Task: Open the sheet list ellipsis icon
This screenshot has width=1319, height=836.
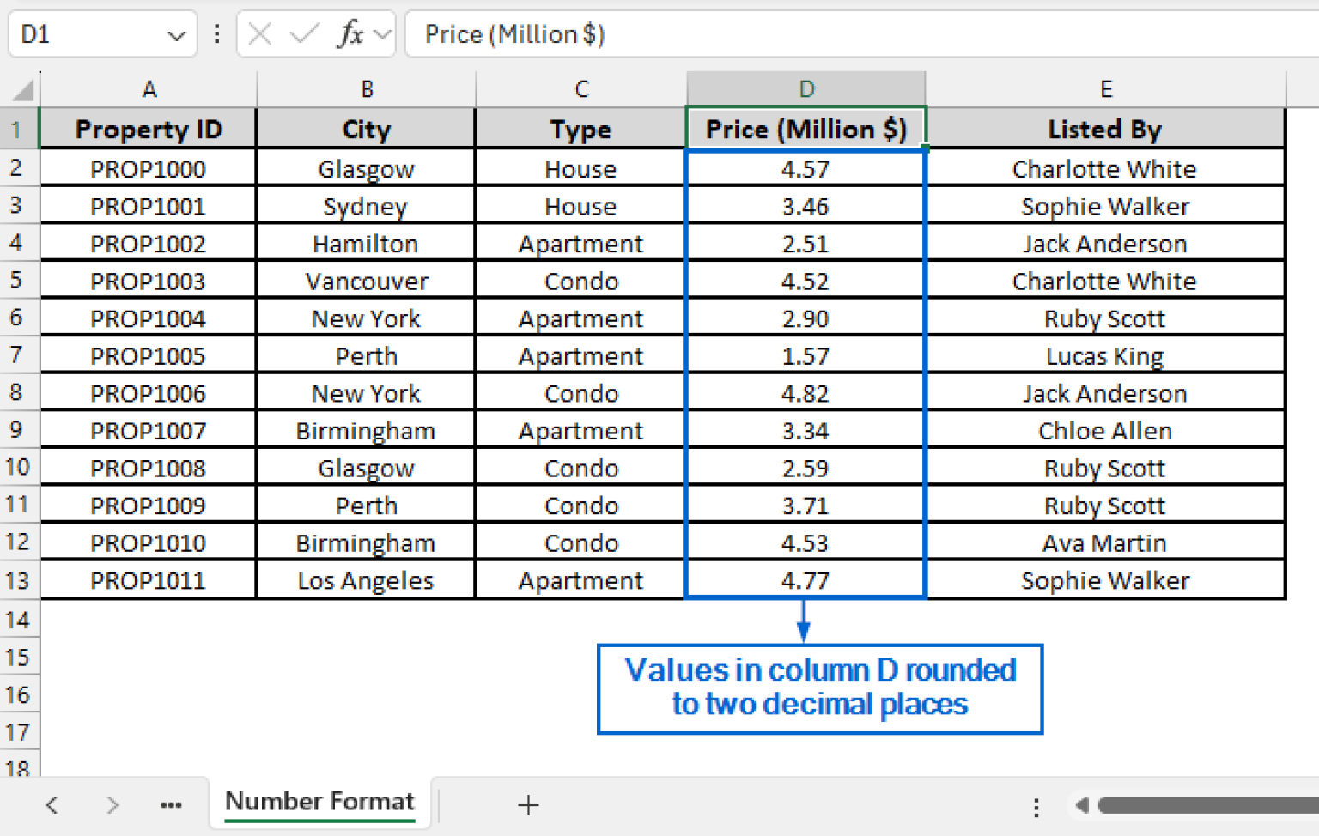Action: tap(171, 804)
